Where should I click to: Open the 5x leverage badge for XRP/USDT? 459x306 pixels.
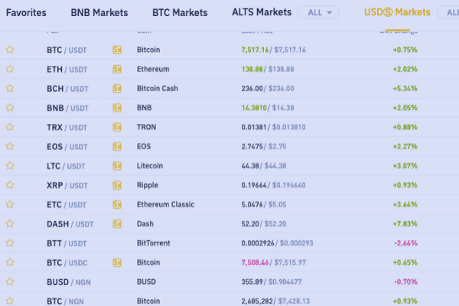coord(117,185)
